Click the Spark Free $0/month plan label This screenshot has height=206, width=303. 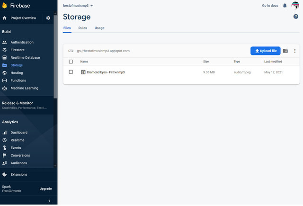[11, 188]
